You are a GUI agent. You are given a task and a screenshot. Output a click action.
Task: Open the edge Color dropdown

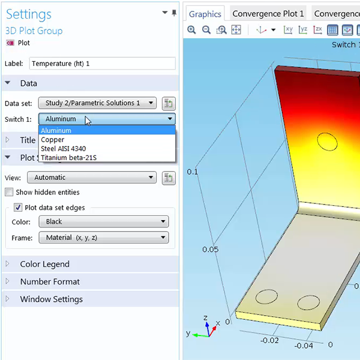(103, 222)
